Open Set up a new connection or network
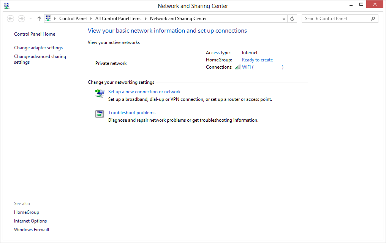This screenshot has width=386, height=243. (x=144, y=92)
